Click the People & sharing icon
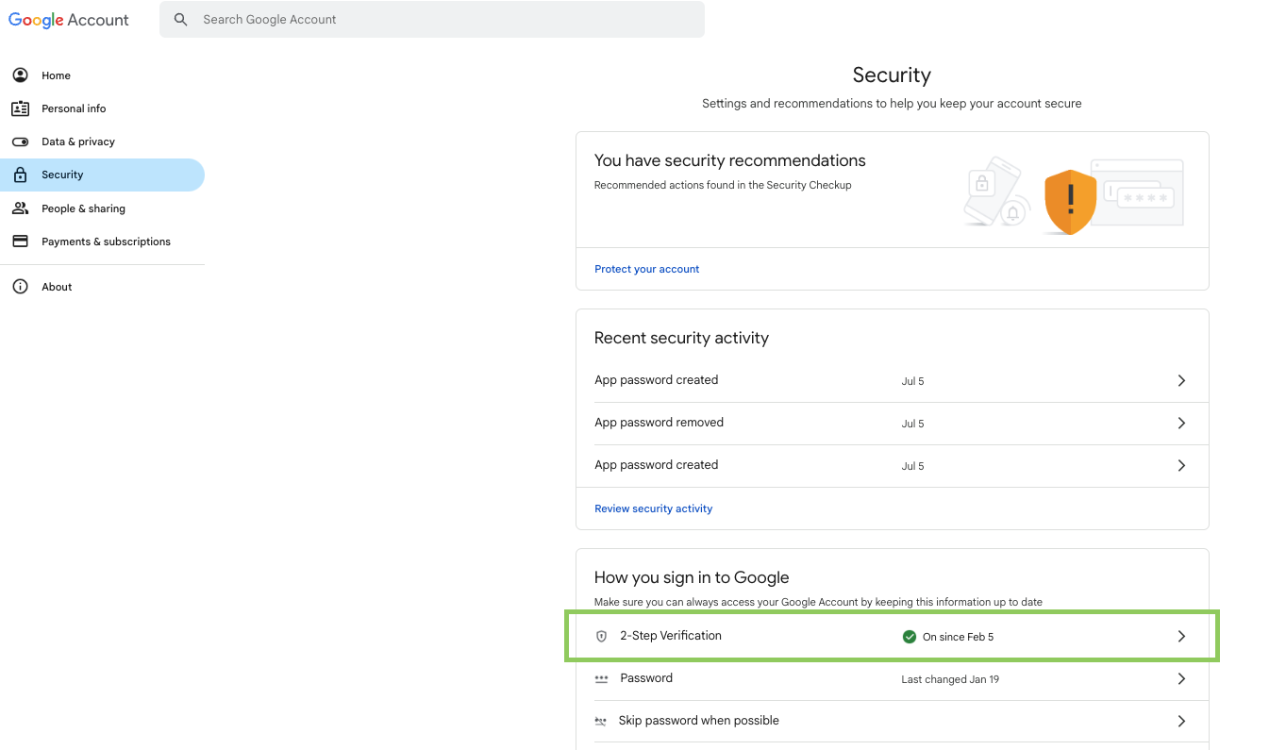Viewport: 1286px width, 750px height. tap(20, 208)
